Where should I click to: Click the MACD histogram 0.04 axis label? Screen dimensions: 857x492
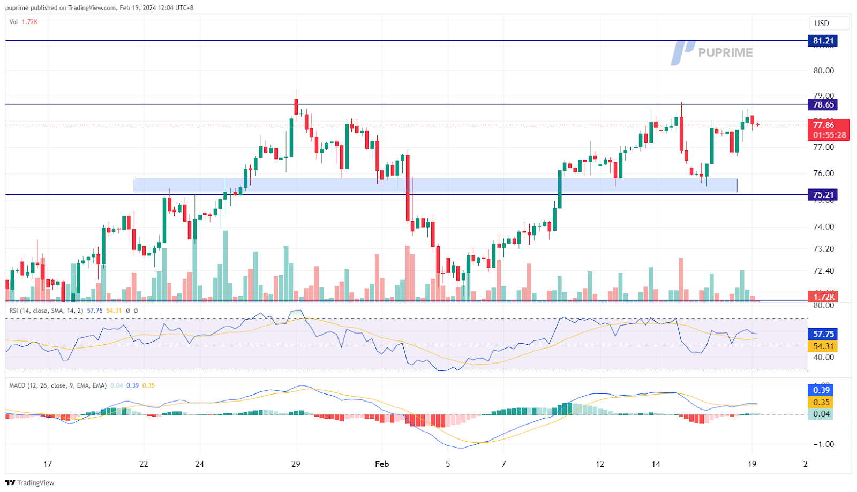pos(821,413)
